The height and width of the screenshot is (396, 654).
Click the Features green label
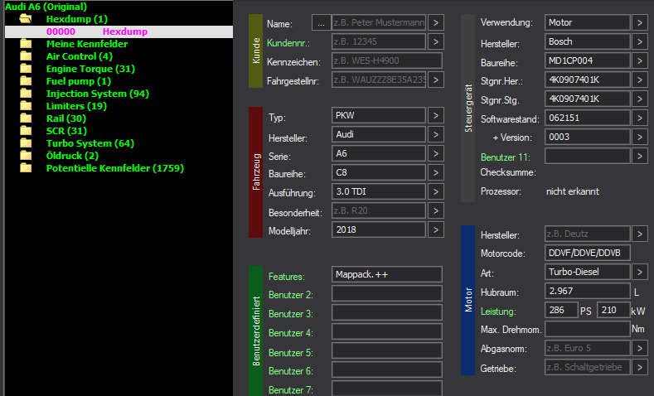click(287, 277)
